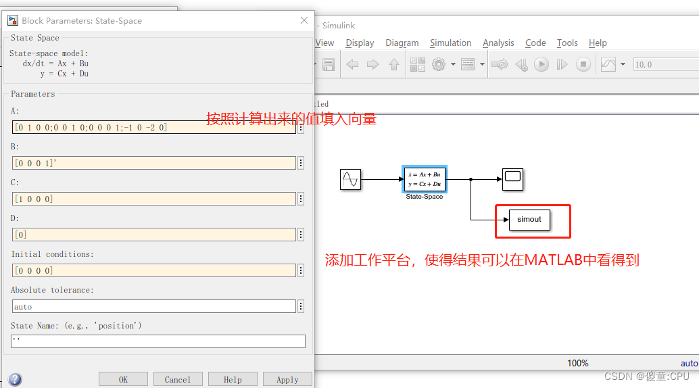Open the Help menu in Simulink
Viewport: 699px width, 388px height.
click(x=598, y=43)
